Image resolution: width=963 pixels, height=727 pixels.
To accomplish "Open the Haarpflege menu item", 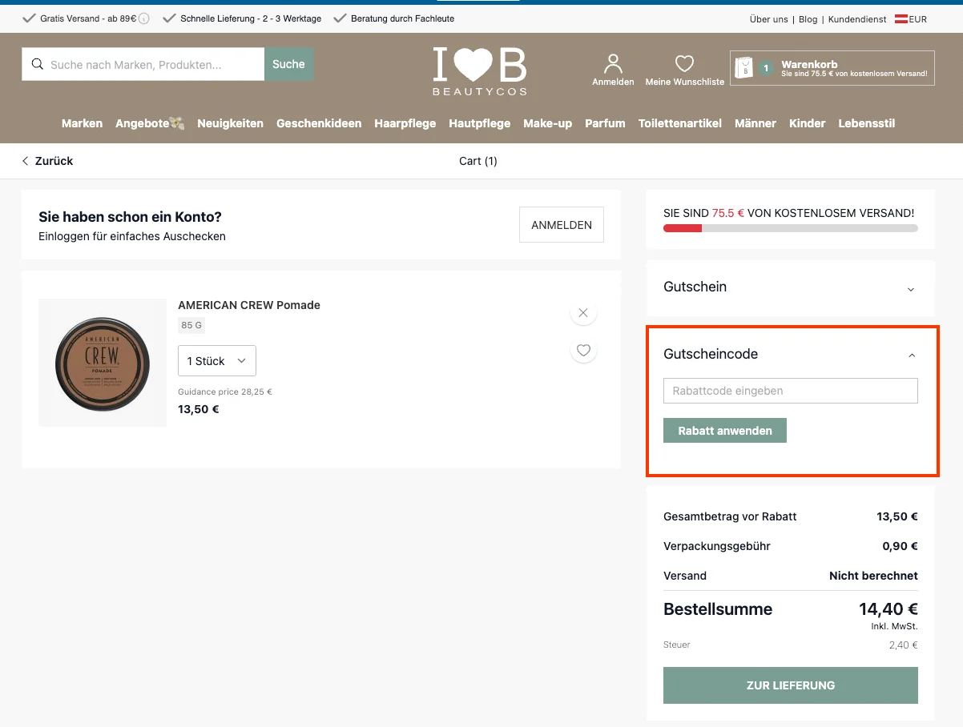I will [x=405, y=123].
